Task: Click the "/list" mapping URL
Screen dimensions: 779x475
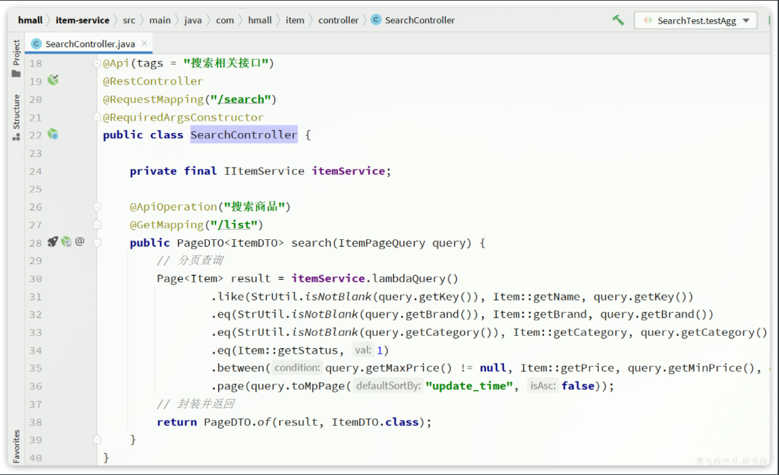Action: click(x=234, y=225)
